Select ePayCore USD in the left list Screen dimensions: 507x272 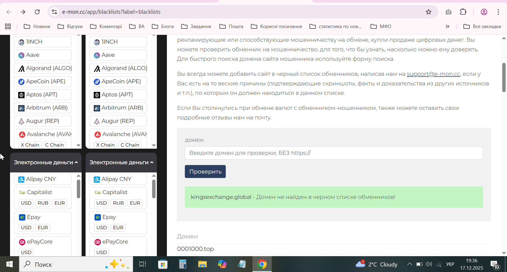(x=26, y=252)
